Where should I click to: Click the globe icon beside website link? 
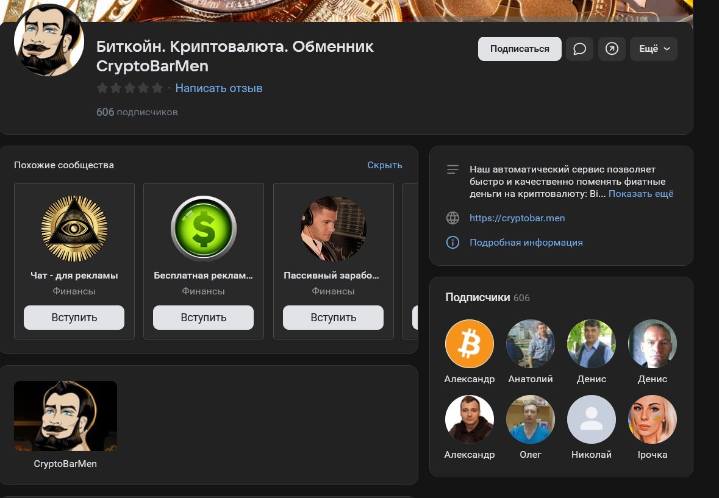pos(453,218)
